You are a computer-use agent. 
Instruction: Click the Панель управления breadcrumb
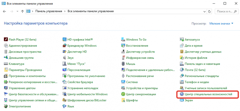[49, 11]
